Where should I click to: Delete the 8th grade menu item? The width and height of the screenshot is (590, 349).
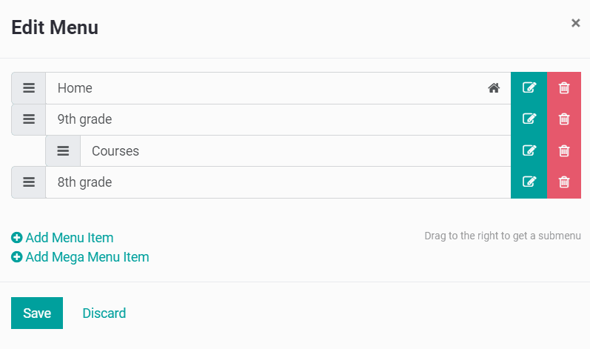click(x=564, y=182)
